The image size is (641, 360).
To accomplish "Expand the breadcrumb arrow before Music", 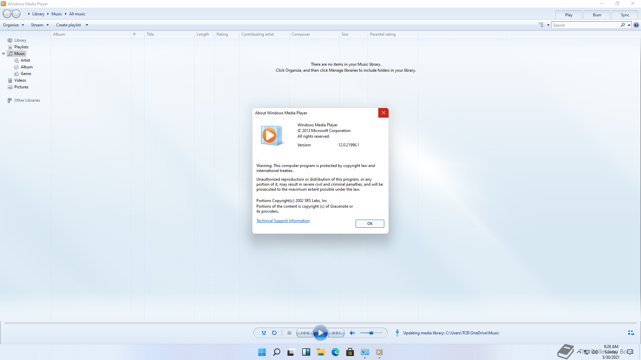I will point(48,14).
